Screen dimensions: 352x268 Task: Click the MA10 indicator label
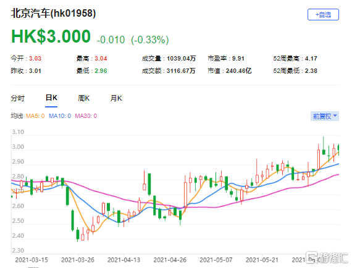tap(60, 116)
